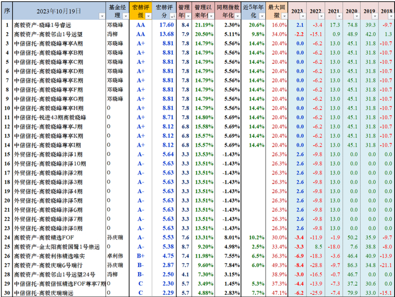Image resolution: width=395 pixels, height=297 pixels.
Task: Select cell 高毅资产-高毅利伟精选唯实
Action: tap(59, 256)
